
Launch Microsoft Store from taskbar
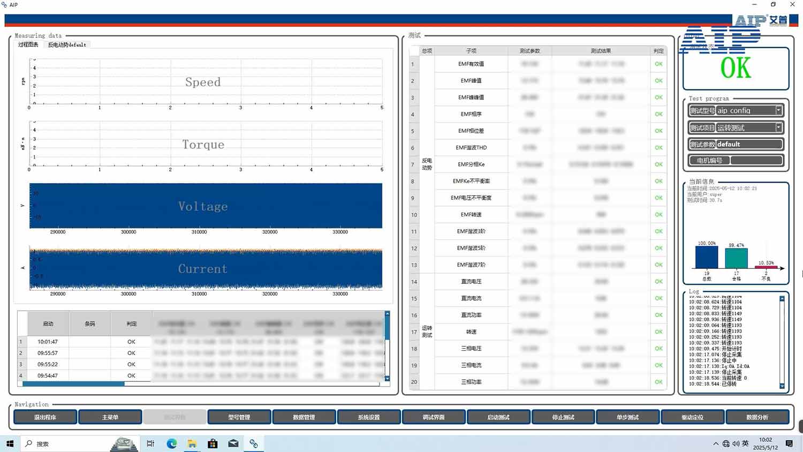pyautogui.click(x=213, y=443)
